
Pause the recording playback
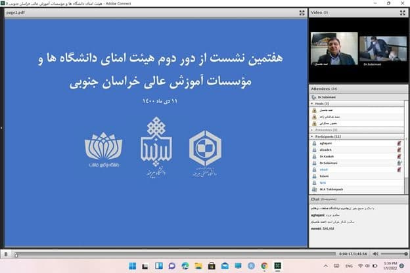pos(6,254)
